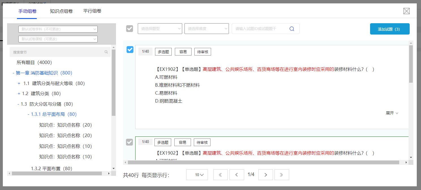Collapse 1.3.1 总平面布局 using its minus sign
This screenshot has height=190, width=421.
pyautogui.click(x=28, y=114)
